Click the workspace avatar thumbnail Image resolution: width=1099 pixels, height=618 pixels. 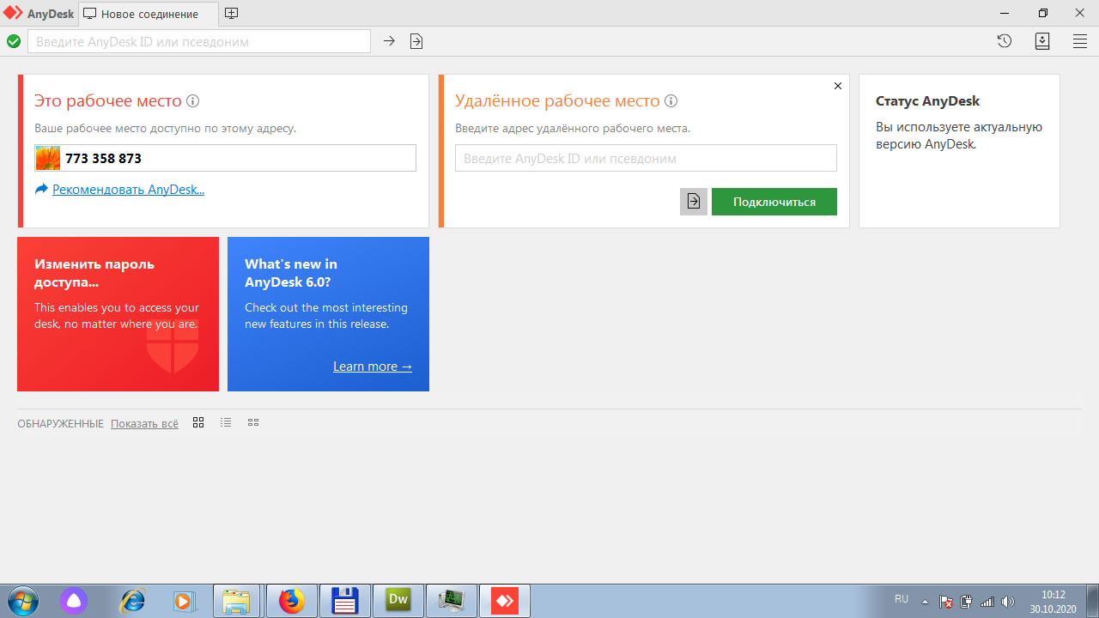(x=48, y=158)
